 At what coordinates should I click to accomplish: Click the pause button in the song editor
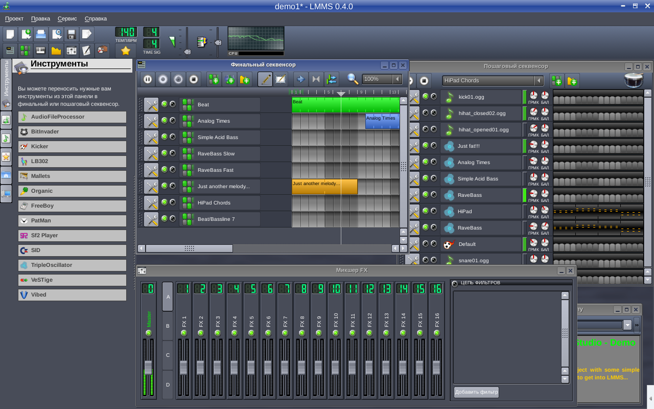point(148,79)
